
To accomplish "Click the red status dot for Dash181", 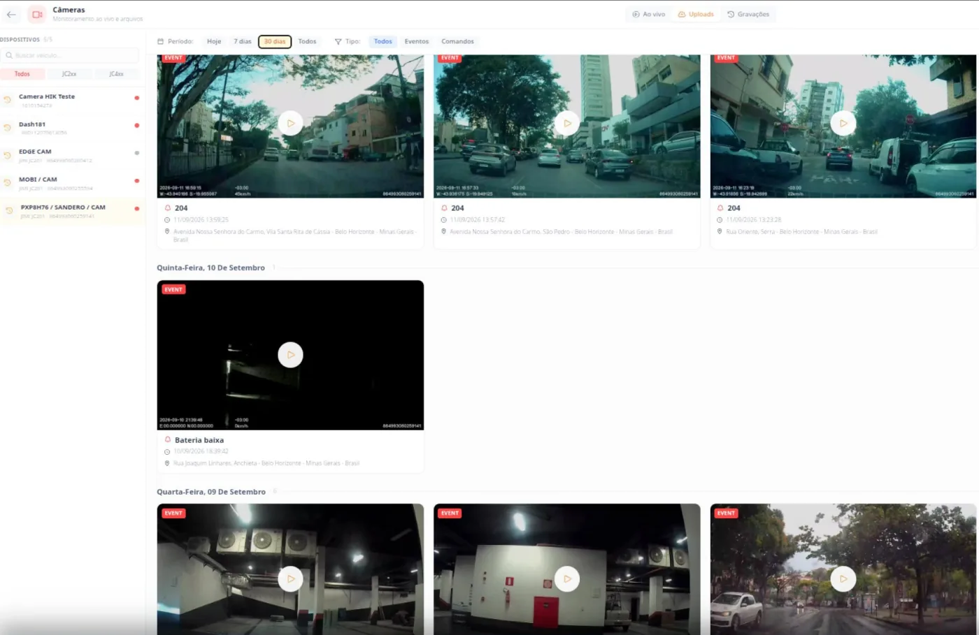I will (136, 126).
